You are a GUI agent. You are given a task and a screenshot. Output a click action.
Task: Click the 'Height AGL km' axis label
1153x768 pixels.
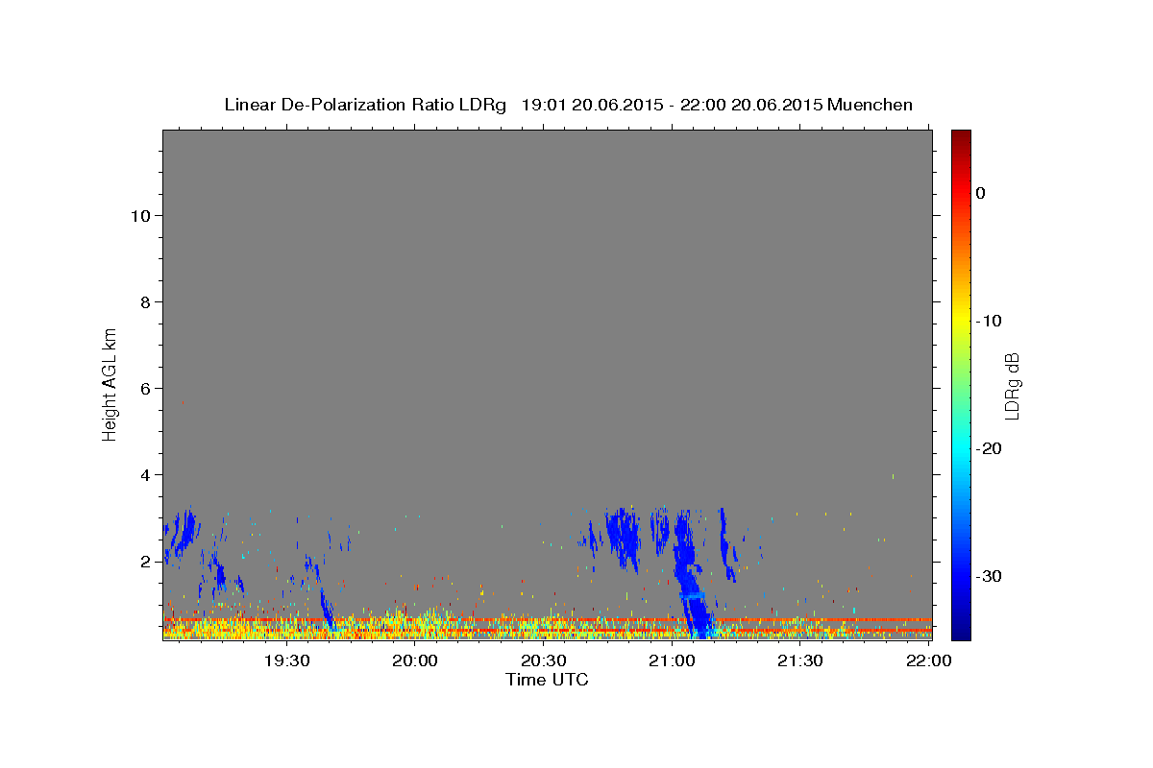point(110,383)
